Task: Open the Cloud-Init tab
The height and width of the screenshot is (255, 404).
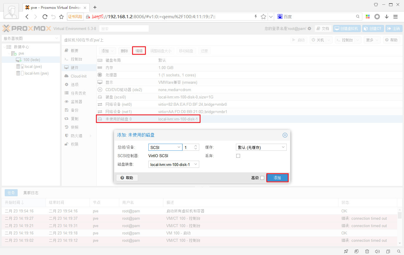Action: coord(78,76)
